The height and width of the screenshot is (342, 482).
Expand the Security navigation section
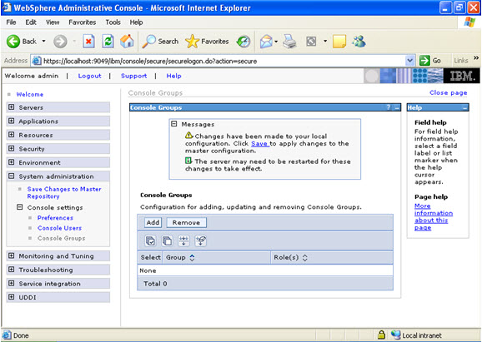coord(12,148)
